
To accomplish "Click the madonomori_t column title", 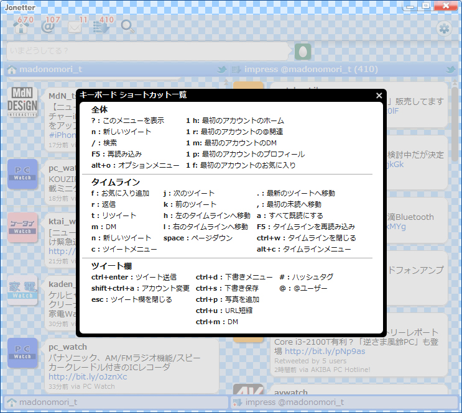I will [x=51, y=70].
